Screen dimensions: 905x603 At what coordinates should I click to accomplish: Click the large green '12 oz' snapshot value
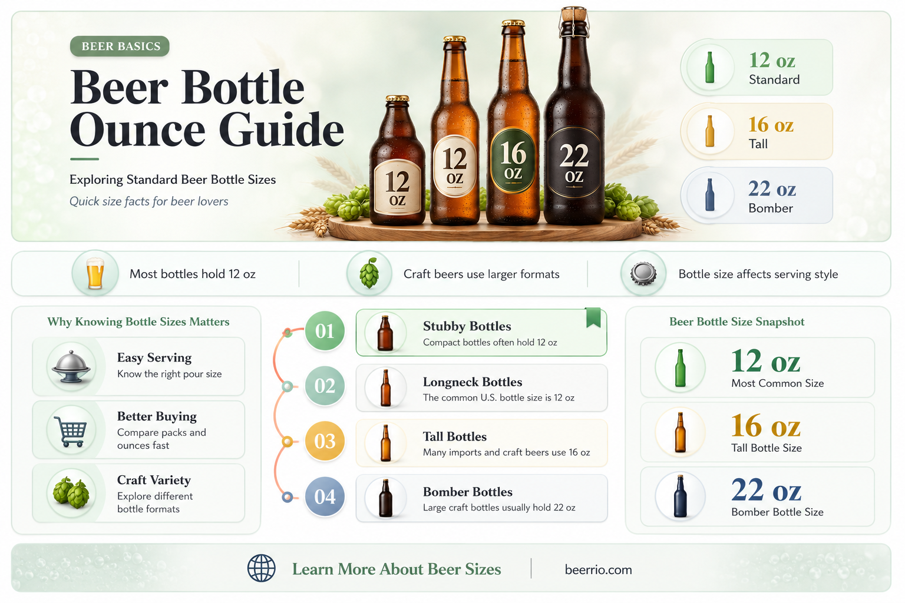[765, 360]
